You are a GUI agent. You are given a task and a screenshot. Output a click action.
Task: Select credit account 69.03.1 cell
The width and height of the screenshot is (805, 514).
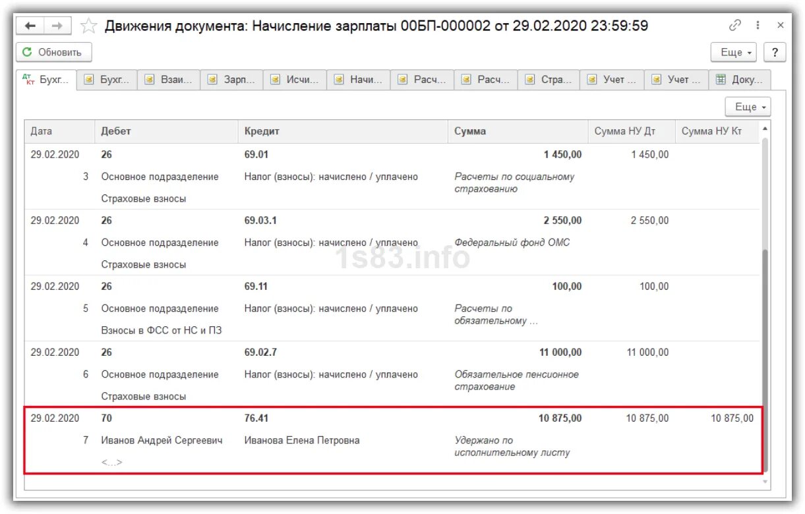[x=260, y=220]
